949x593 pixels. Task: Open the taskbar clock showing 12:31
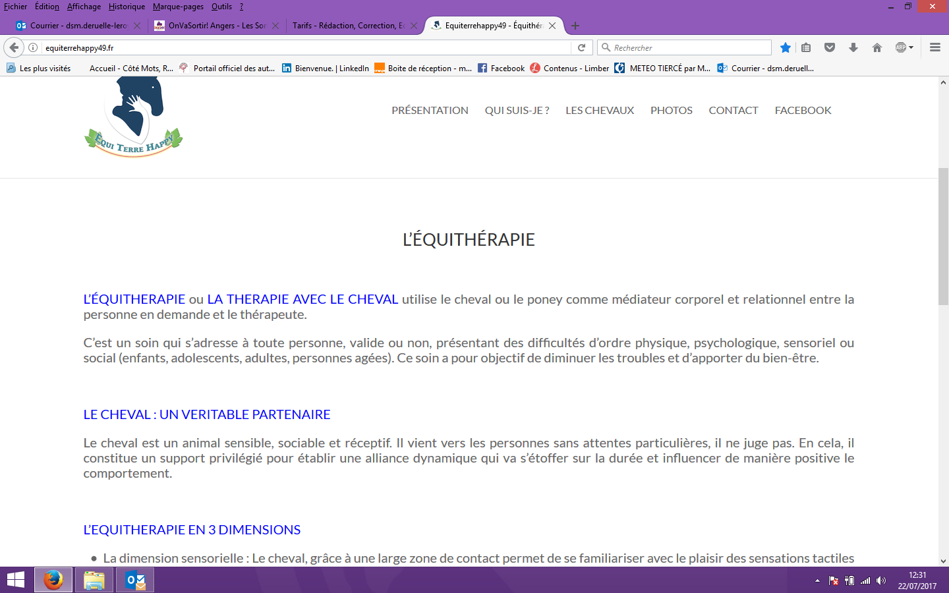[x=917, y=580]
